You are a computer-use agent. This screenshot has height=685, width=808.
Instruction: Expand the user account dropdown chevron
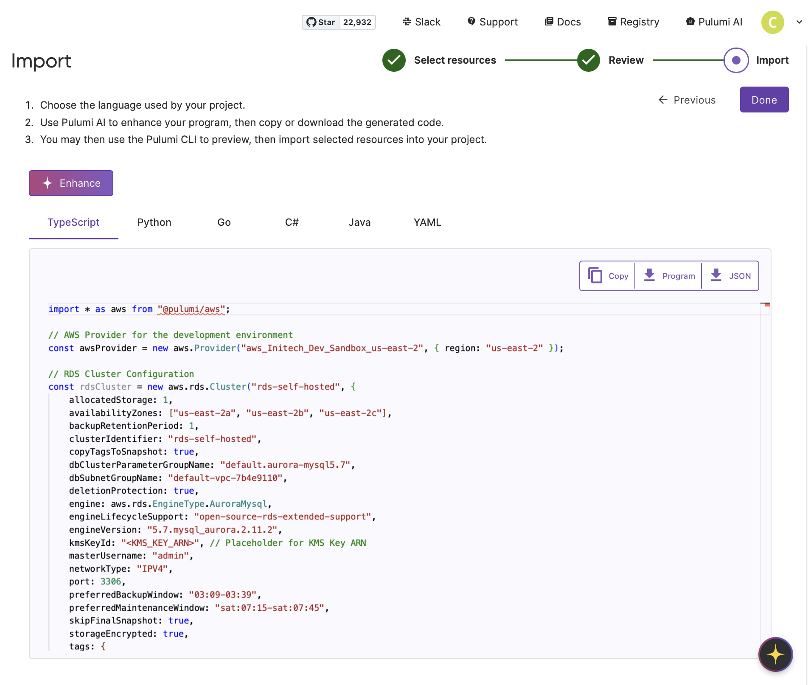click(x=799, y=22)
